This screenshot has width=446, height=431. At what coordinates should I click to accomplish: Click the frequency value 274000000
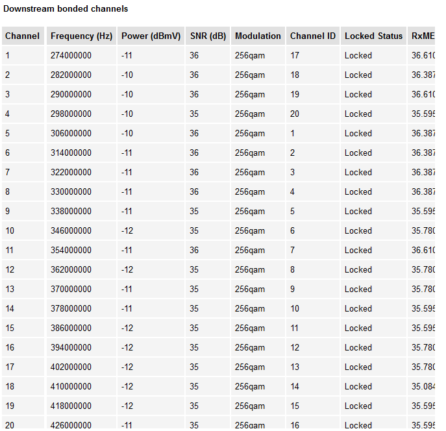point(71,56)
